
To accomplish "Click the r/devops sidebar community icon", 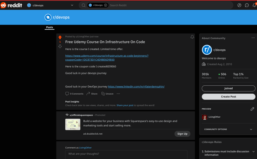I will click(x=207, y=50).
